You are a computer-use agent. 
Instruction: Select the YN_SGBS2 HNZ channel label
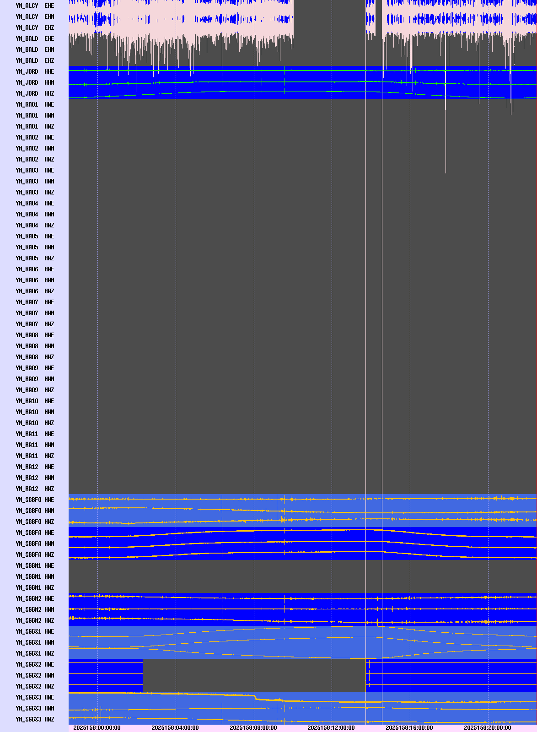[x=35, y=686]
